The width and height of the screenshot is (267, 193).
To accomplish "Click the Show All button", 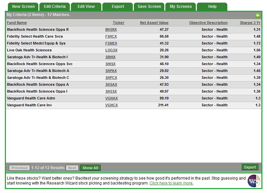I will (x=90, y=168).
